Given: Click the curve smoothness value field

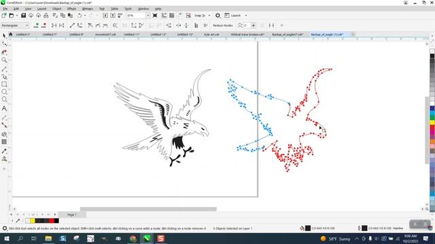Looking at the screenshot, I should click(x=247, y=26).
